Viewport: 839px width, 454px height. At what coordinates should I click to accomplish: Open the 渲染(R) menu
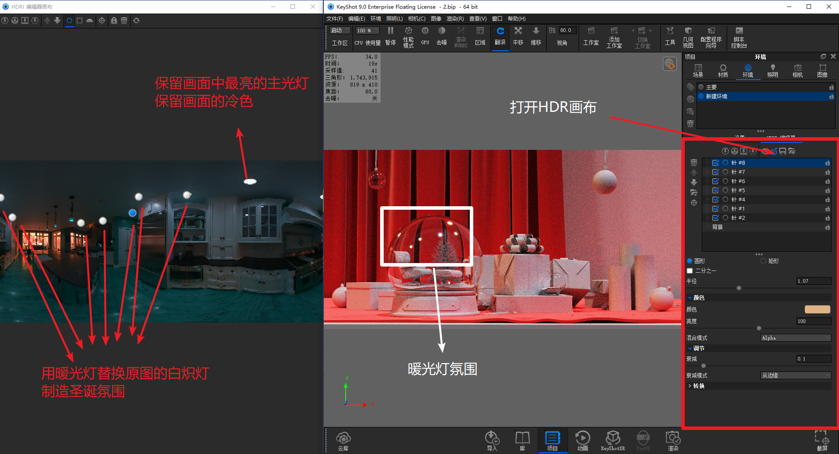tap(455, 19)
